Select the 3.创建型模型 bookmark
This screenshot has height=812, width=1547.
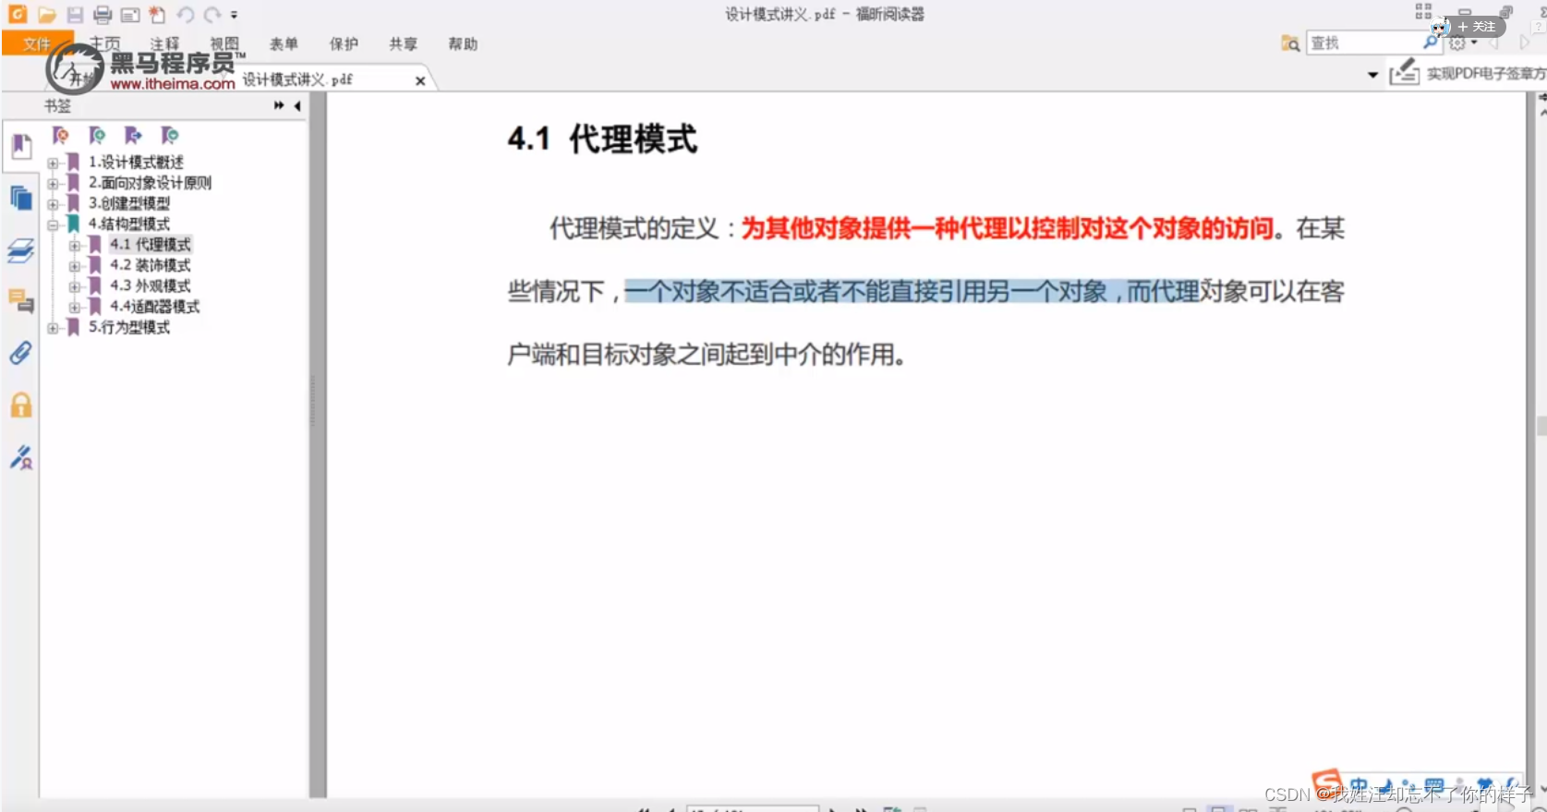pyautogui.click(x=129, y=202)
